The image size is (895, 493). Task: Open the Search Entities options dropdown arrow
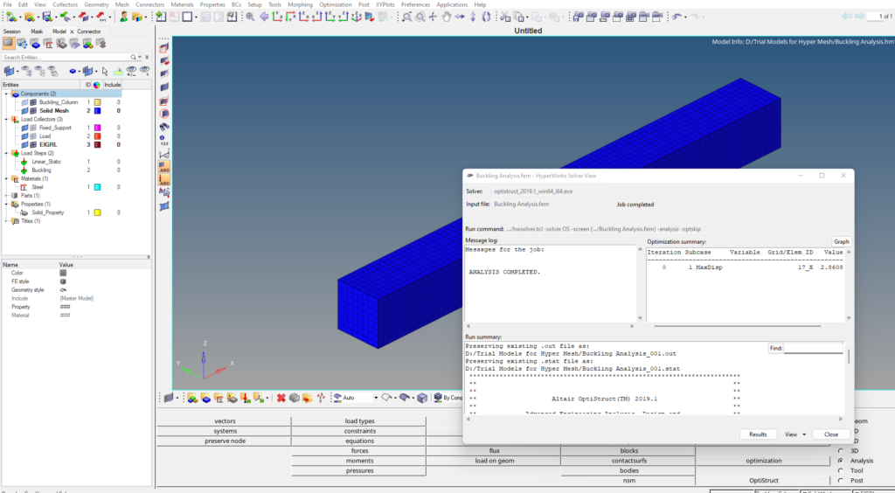140,57
